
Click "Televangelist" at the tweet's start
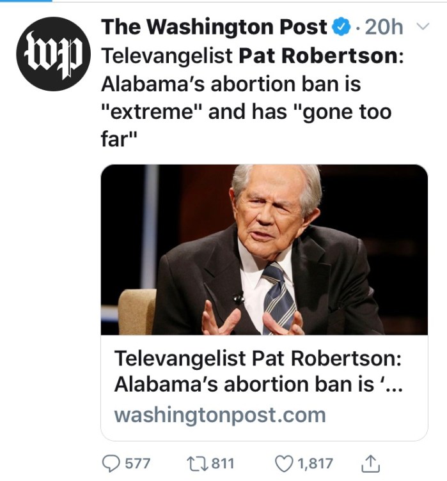[x=166, y=56]
